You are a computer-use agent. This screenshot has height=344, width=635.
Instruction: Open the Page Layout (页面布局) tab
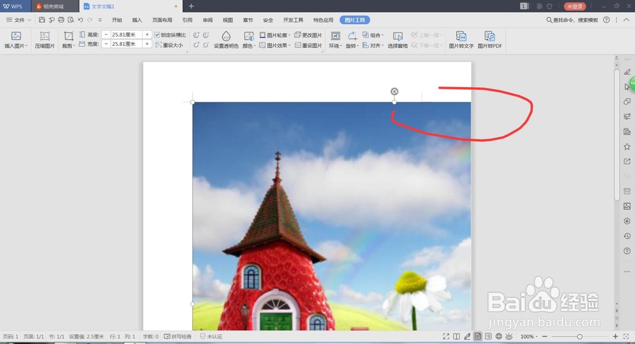162,20
